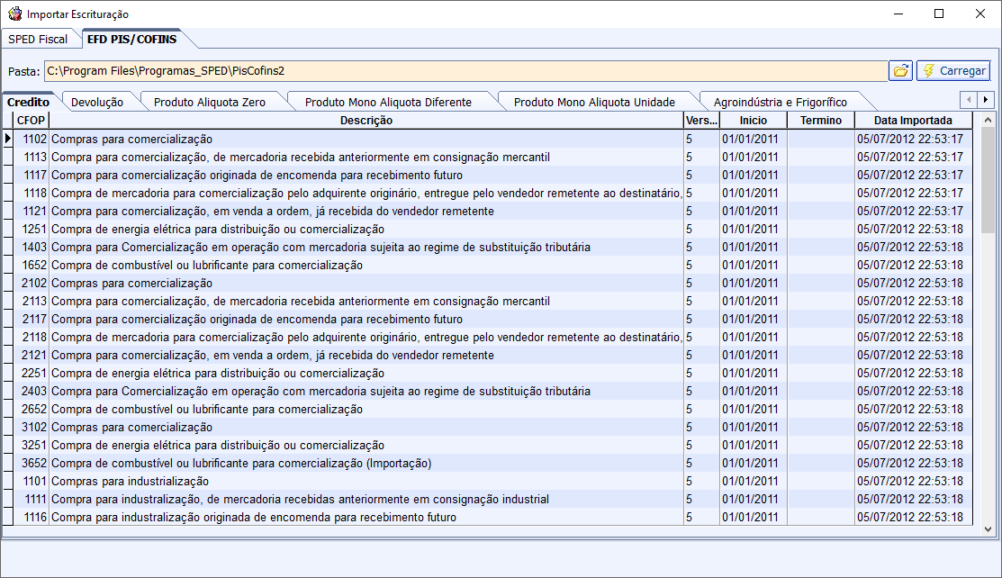Click the Termino column header
1002x578 pixels.
[821, 121]
